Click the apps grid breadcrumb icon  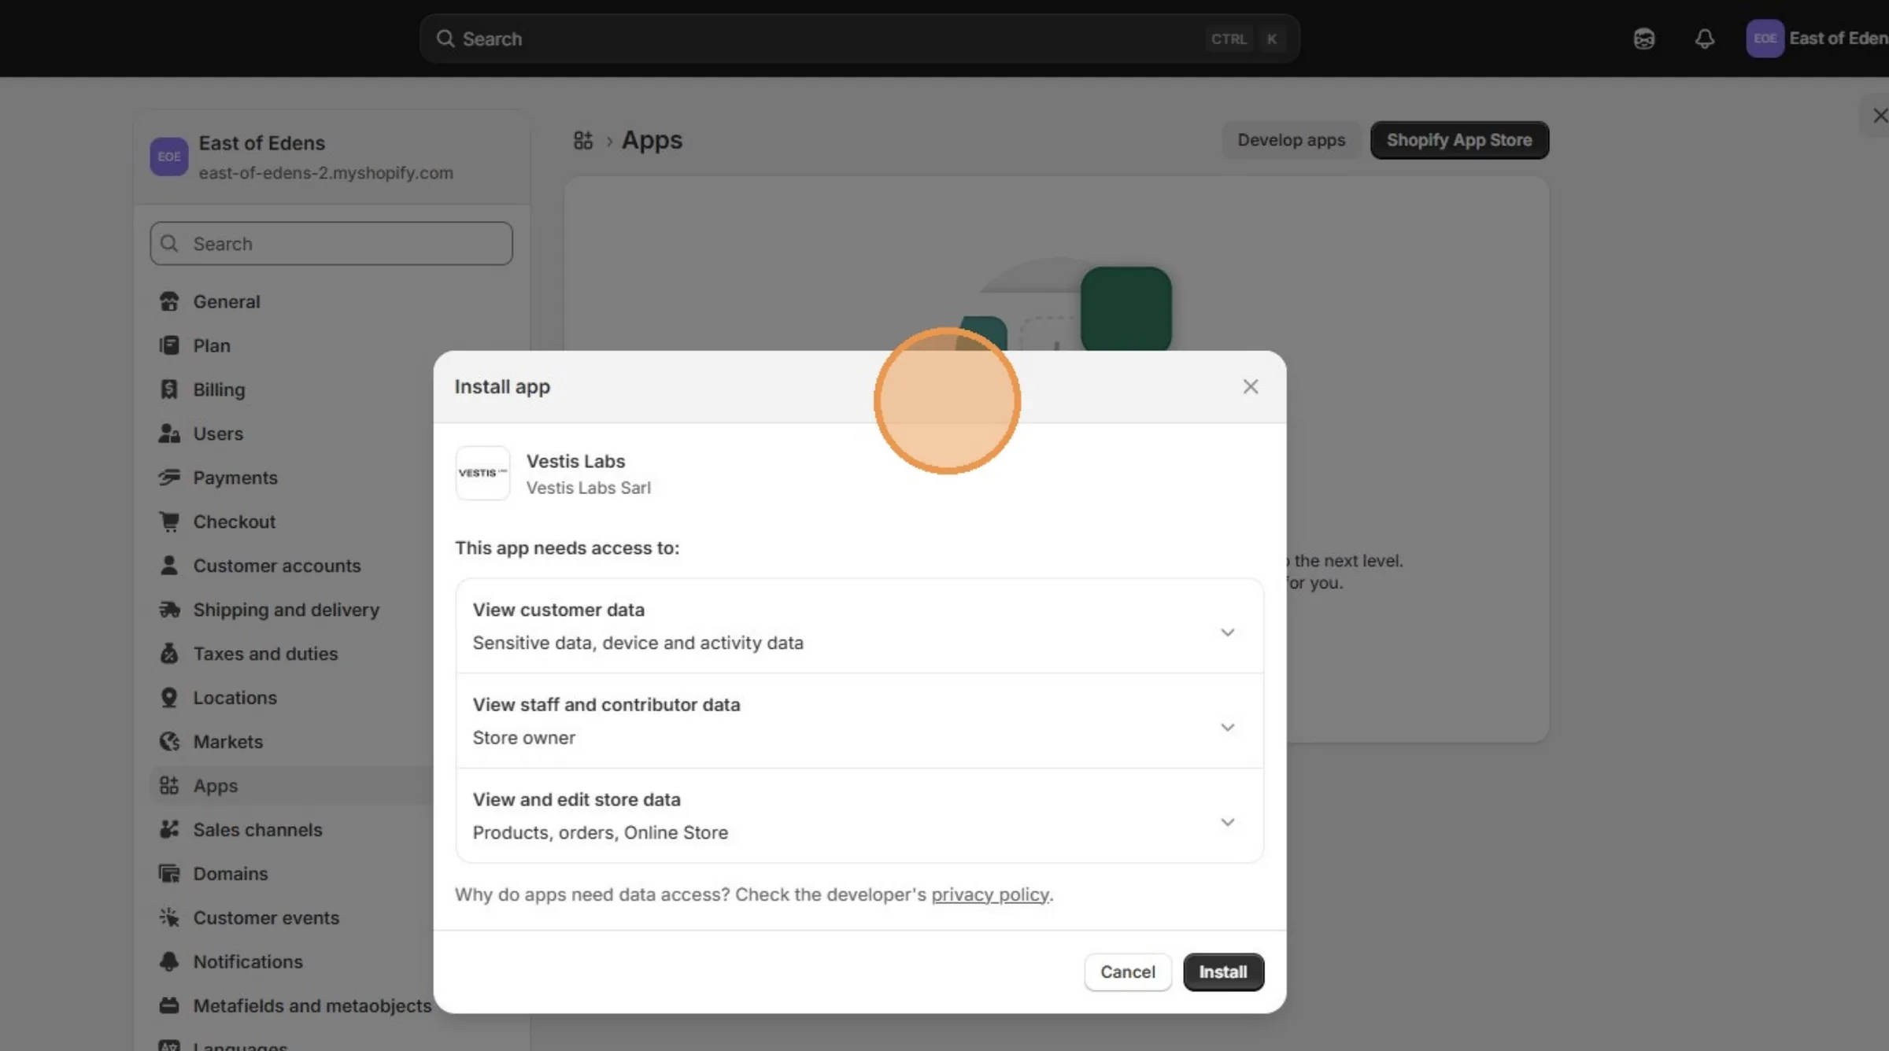582,140
